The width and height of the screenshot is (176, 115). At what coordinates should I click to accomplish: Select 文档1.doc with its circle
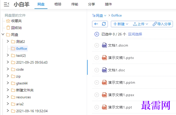point(97,70)
